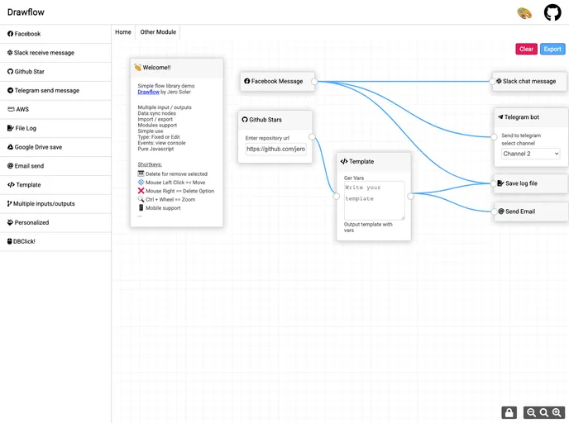Click the blue Export button
The height and width of the screenshot is (423, 569).
552,49
